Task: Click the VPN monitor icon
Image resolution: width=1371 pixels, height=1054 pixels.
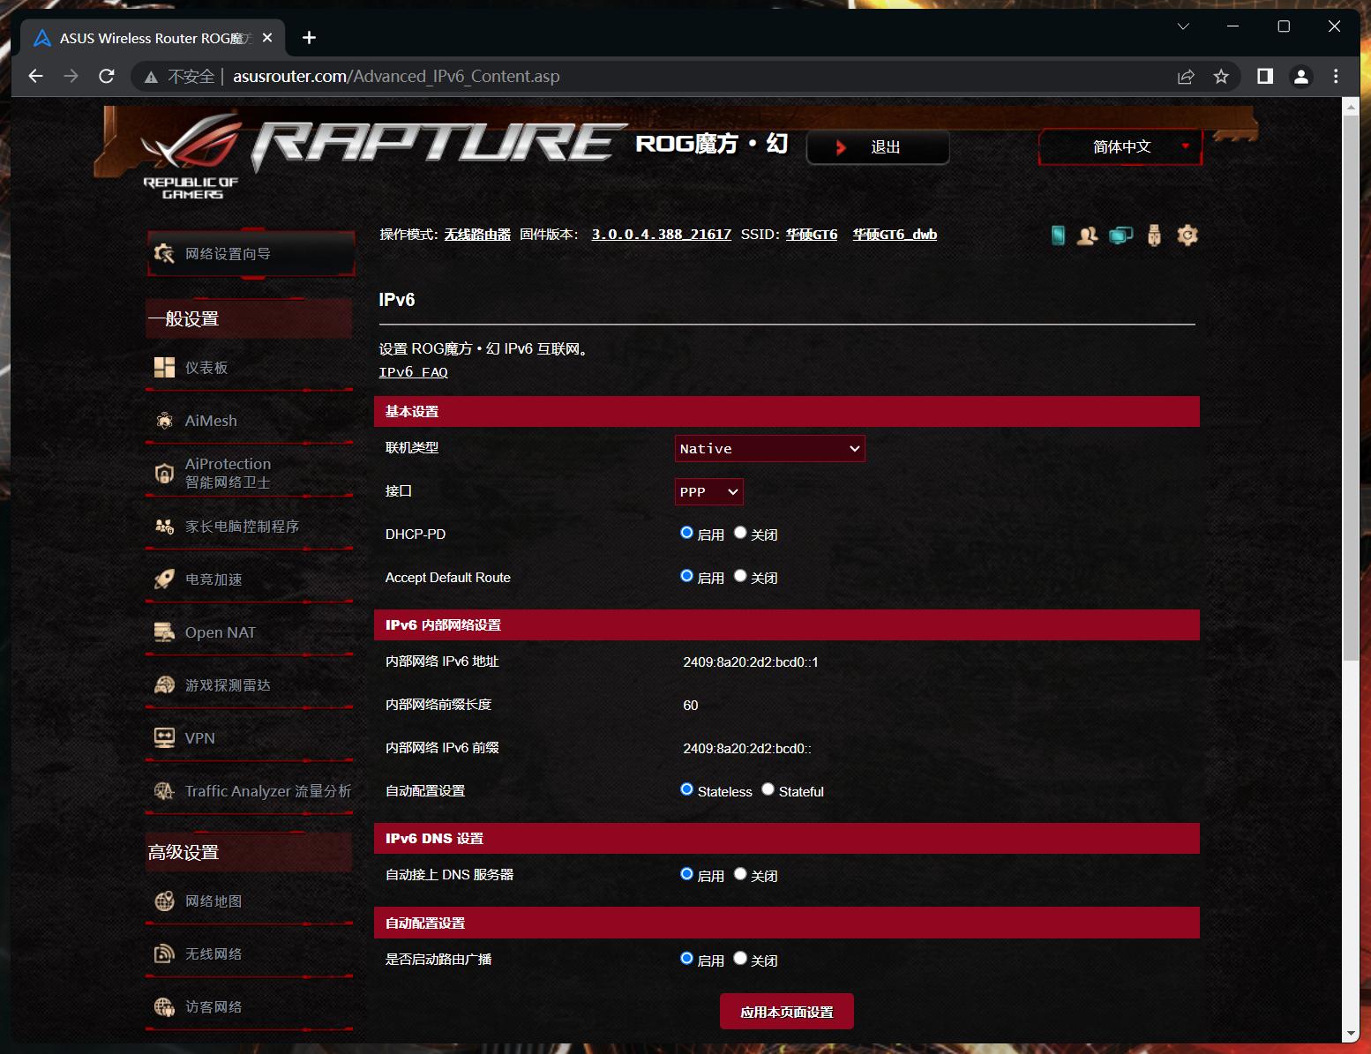Action: pos(164,738)
